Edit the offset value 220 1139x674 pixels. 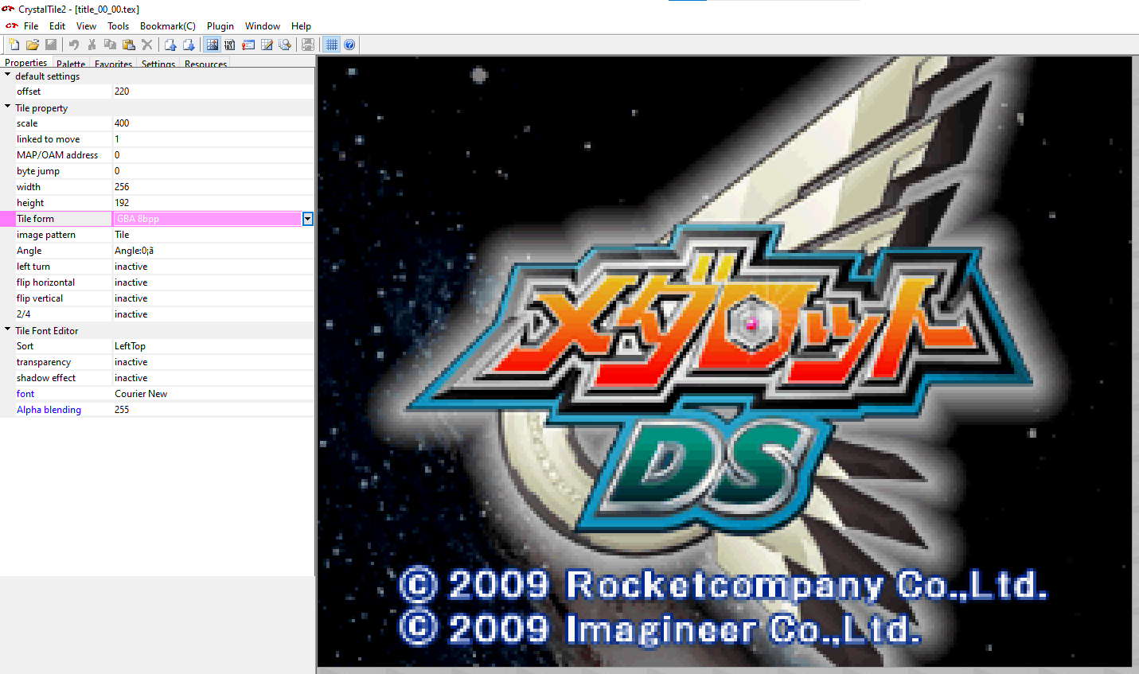[x=213, y=92]
